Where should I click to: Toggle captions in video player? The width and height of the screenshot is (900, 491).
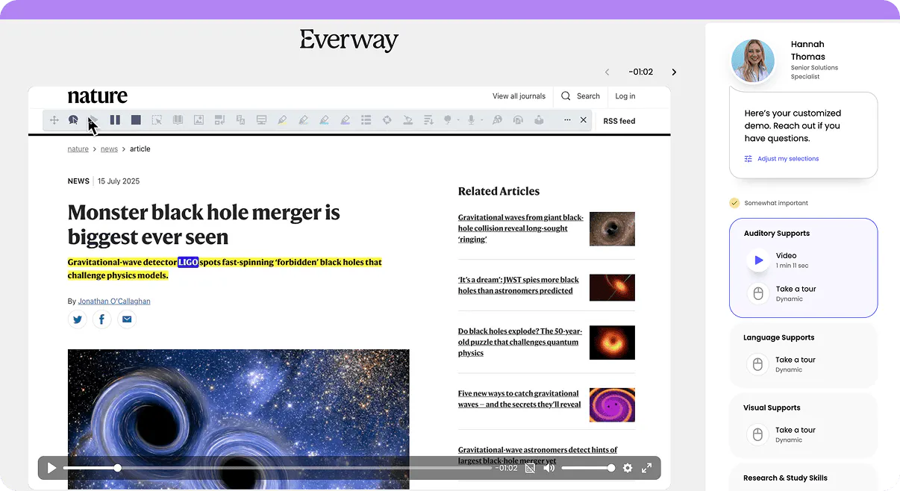coord(530,468)
